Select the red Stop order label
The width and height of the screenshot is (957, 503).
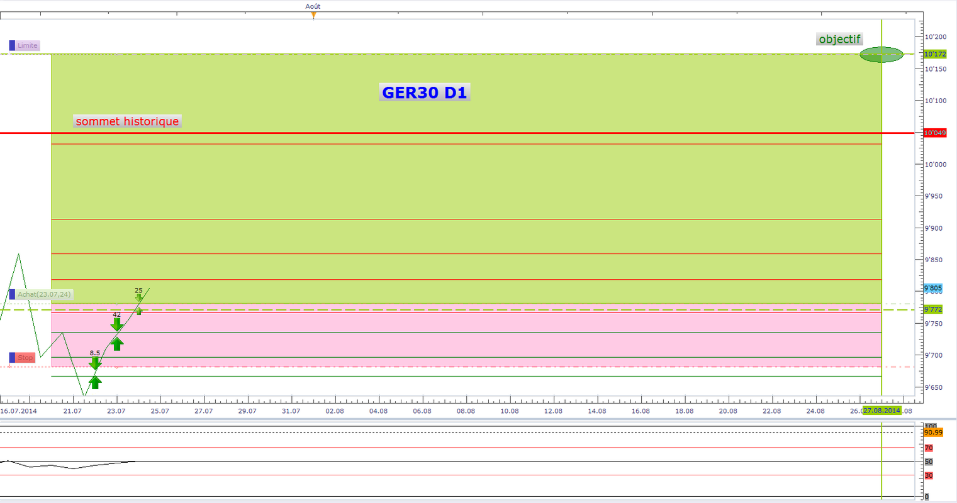pyautogui.click(x=25, y=358)
